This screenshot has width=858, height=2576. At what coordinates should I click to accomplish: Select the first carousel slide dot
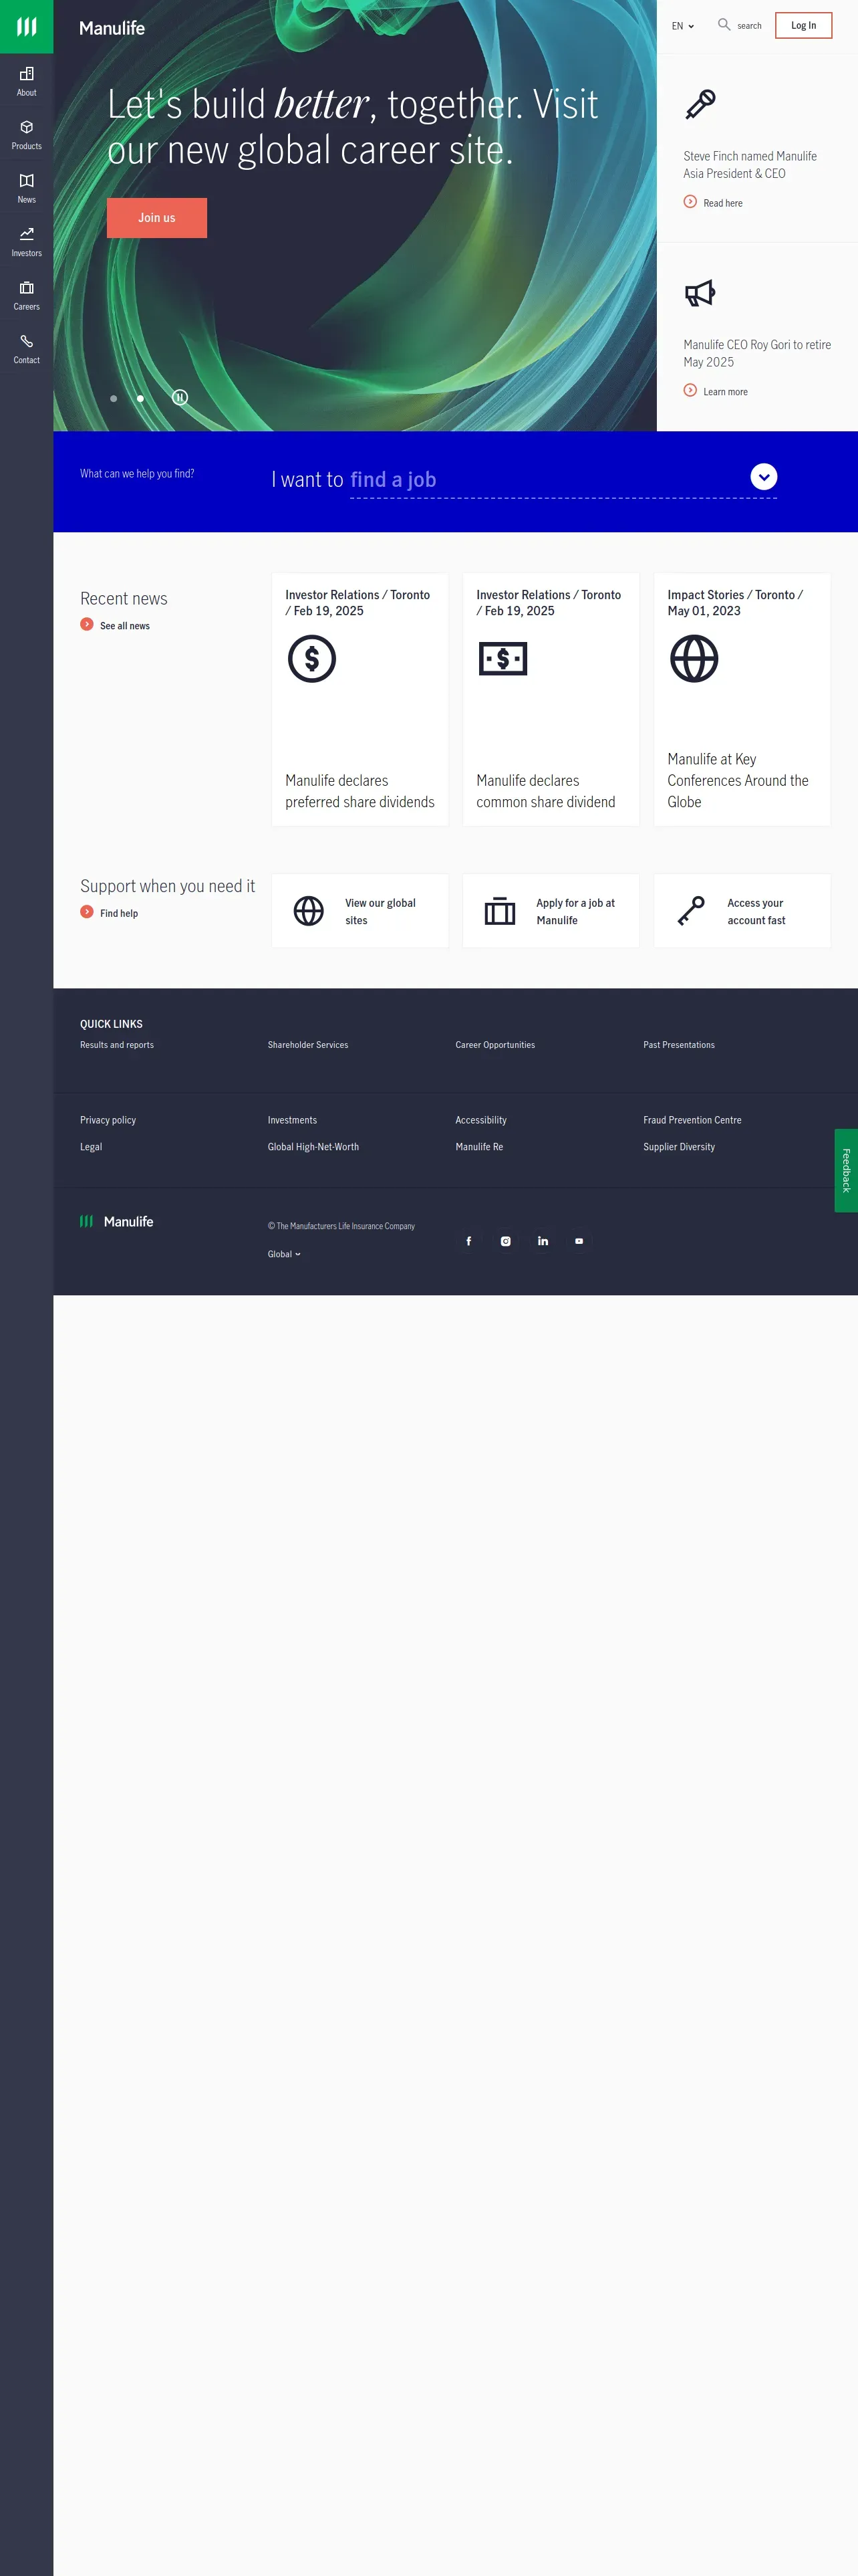pos(114,399)
